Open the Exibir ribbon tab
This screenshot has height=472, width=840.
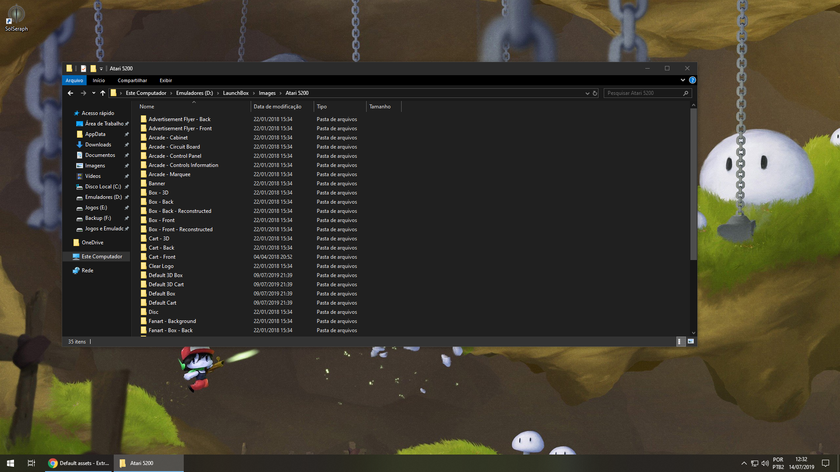click(166, 80)
